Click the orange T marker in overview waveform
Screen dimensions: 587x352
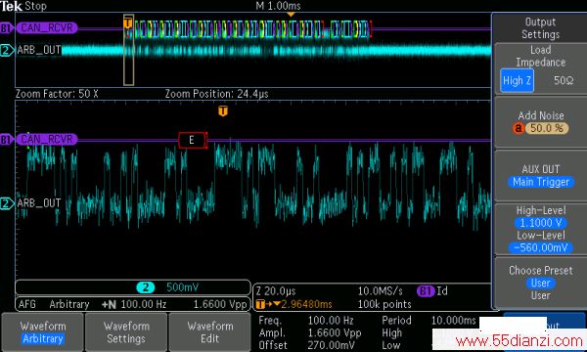127,22
